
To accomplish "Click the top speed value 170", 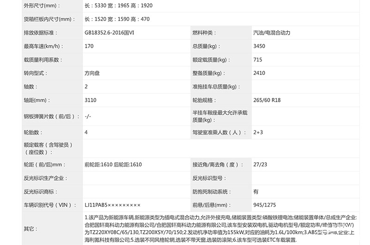I will (x=89, y=46).
